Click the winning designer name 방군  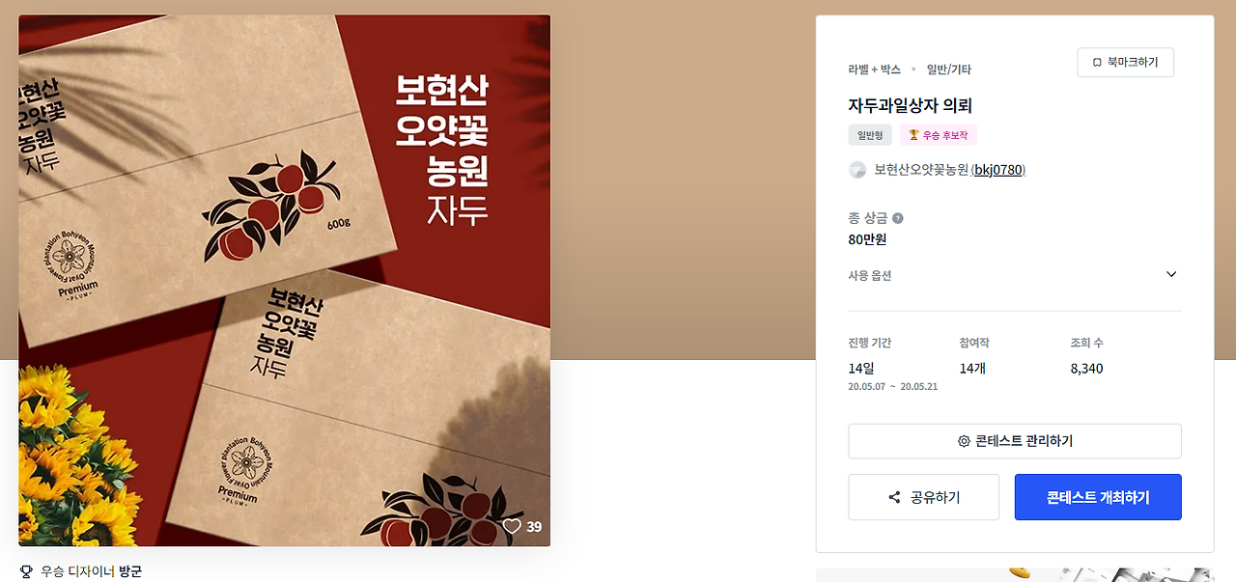tap(130, 571)
